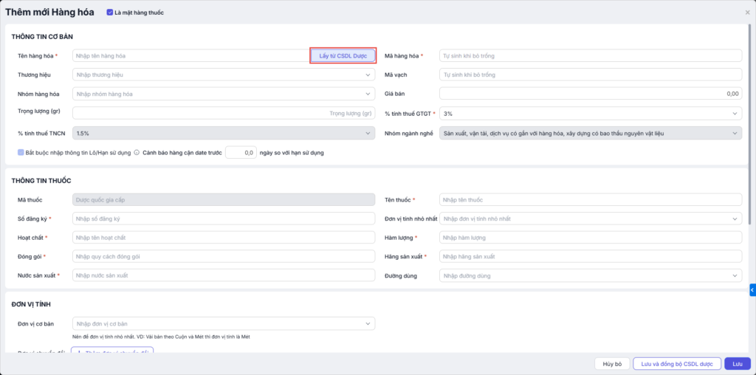Click the Lưu save button
Screen dimensions: 756x375
click(x=737, y=364)
